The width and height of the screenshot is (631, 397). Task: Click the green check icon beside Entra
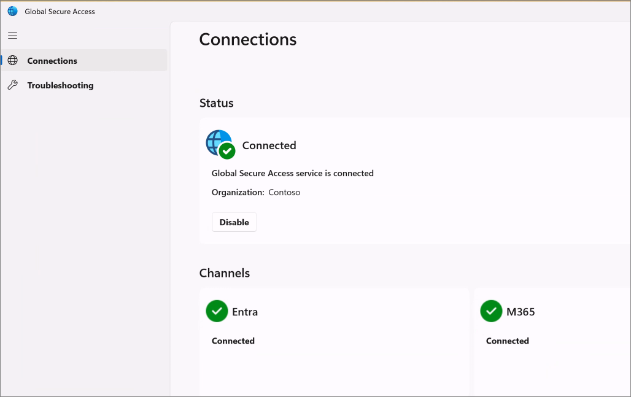[217, 311]
